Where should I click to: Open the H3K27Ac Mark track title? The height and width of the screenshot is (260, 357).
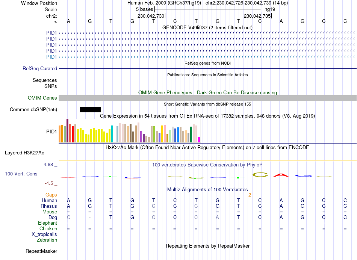point(207,148)
